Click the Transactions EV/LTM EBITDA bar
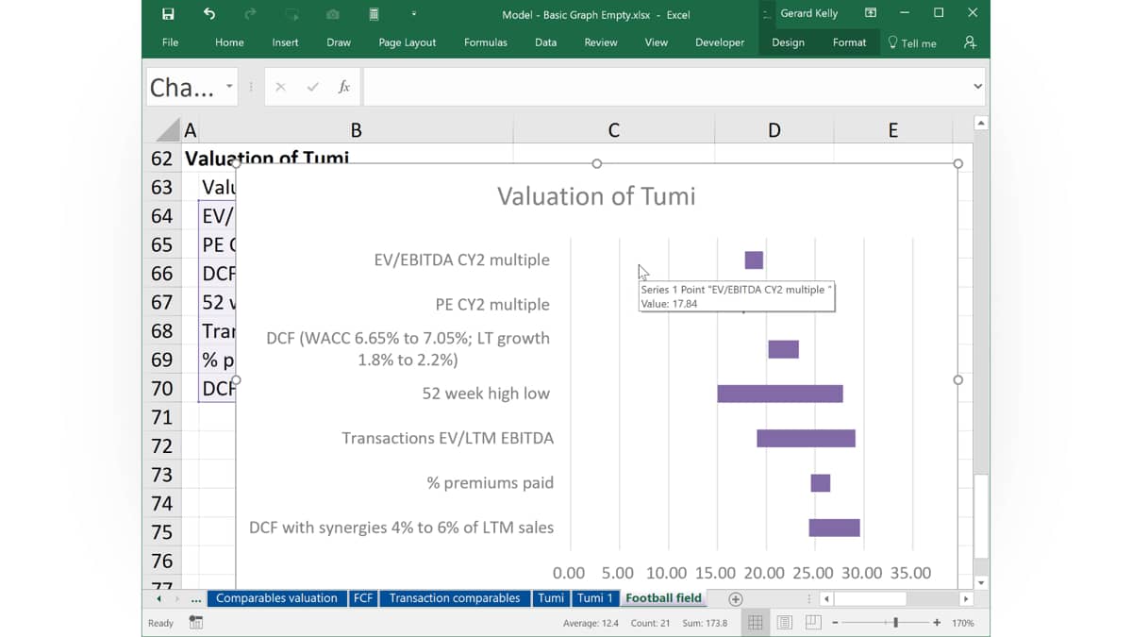 (806, 438)
